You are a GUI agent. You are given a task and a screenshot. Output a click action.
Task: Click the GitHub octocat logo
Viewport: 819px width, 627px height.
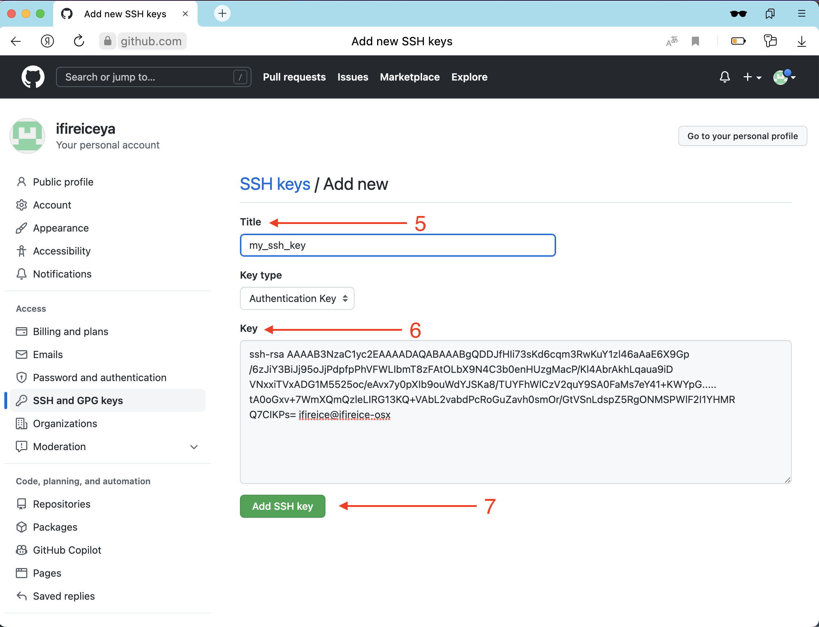(x=33, y=77)
